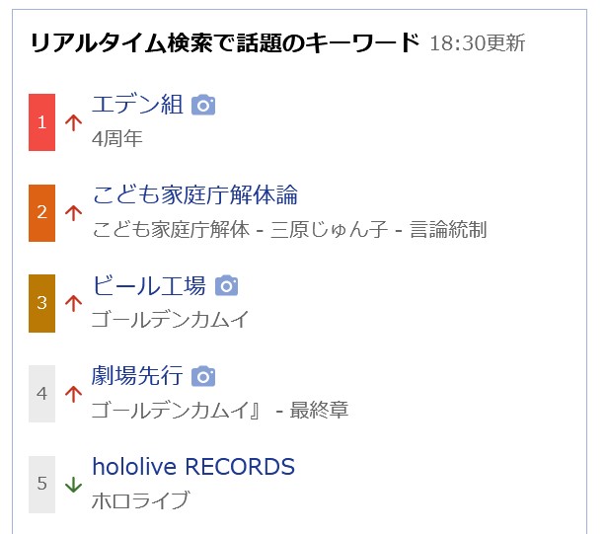This screenshot has height=534, width=607.
Task: Select the green down arrow for rank 5
Action: 73,484
